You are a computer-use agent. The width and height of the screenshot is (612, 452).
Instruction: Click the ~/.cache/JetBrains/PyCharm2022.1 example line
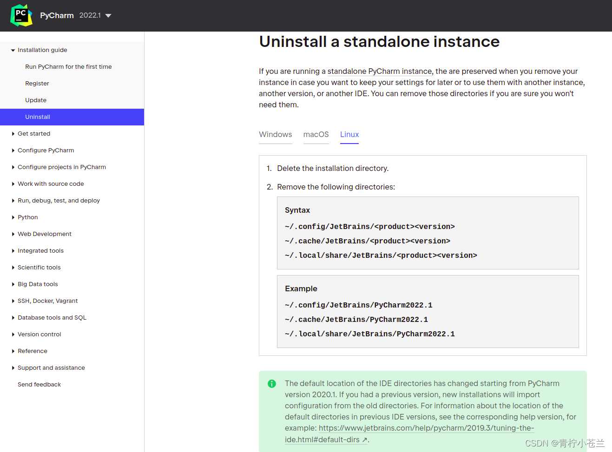356,319
